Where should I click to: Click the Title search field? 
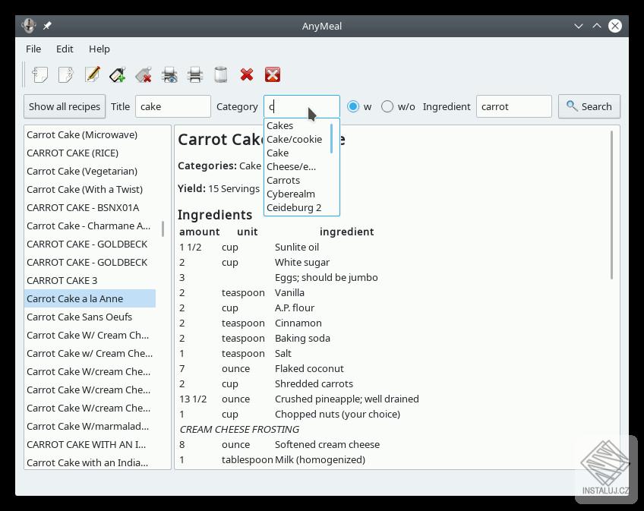pos(173,107)
